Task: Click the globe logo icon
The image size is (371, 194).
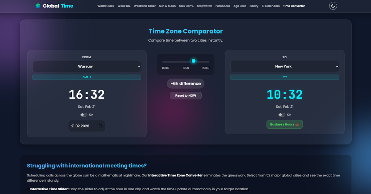Action: pos(38,6)
